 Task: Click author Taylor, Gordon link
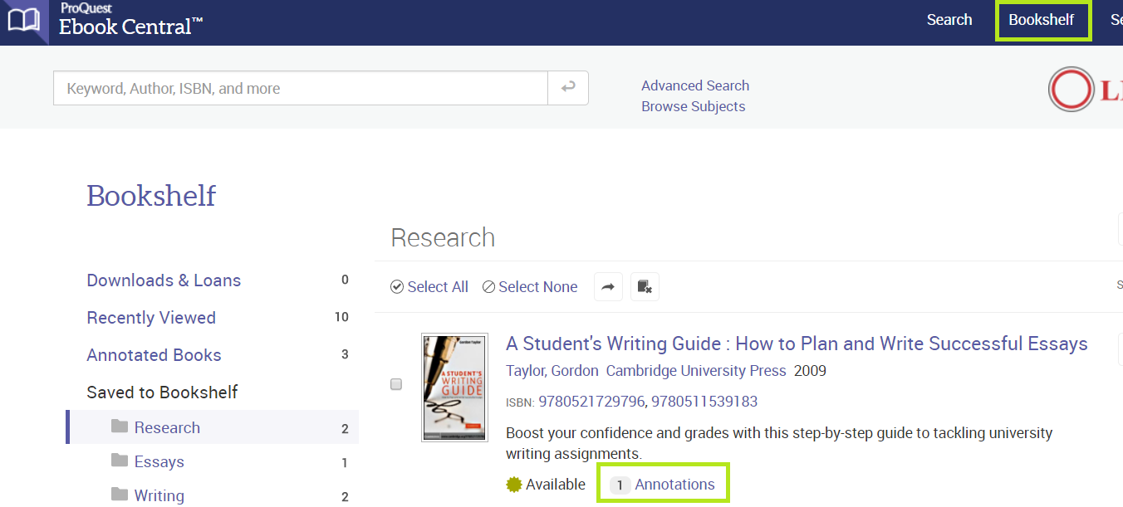coord(552,371)
